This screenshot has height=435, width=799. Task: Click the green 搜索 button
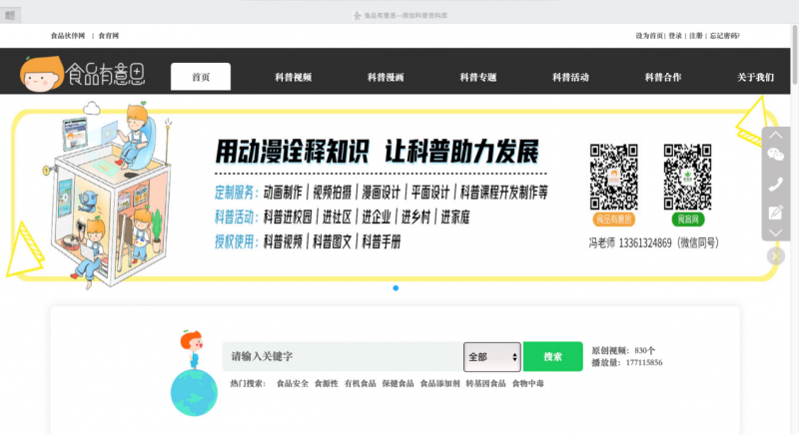553,356
